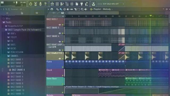
Task: Mute the BAZZ SNARE 4 track
Action: [63, 42]
